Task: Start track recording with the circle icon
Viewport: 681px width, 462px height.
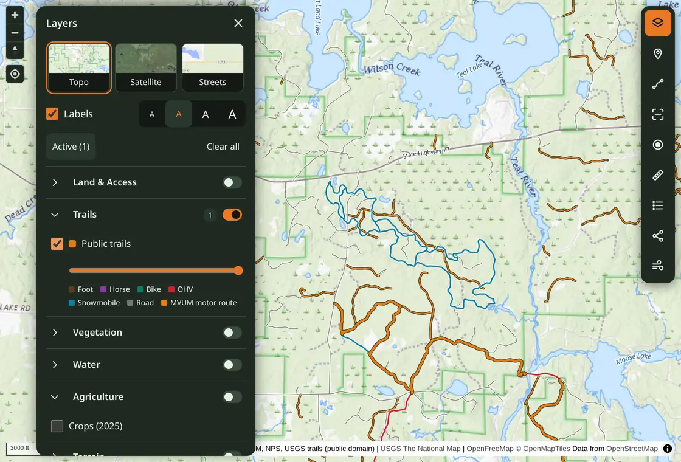Action: (x=657, y=145)
